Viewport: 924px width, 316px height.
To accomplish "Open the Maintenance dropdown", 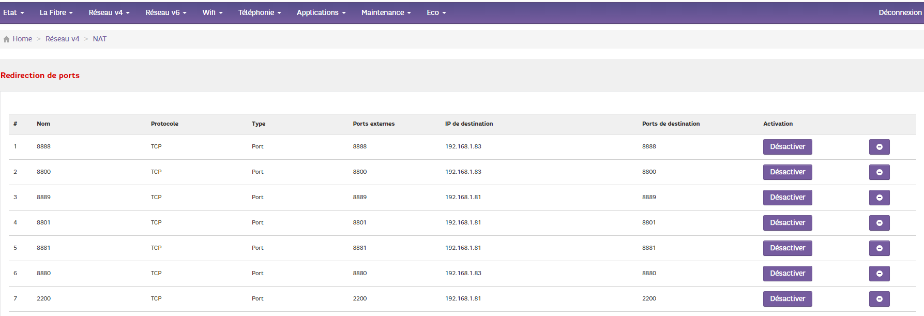I will click(386, 12).
